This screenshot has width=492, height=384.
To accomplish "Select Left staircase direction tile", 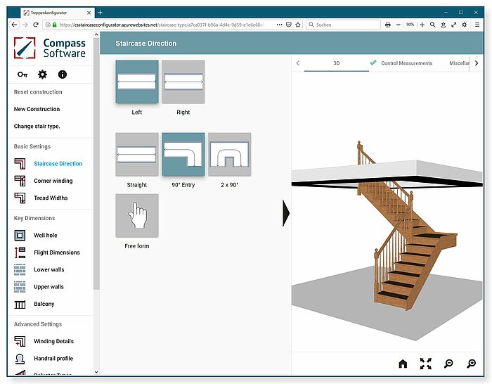I will pos(137,82).
